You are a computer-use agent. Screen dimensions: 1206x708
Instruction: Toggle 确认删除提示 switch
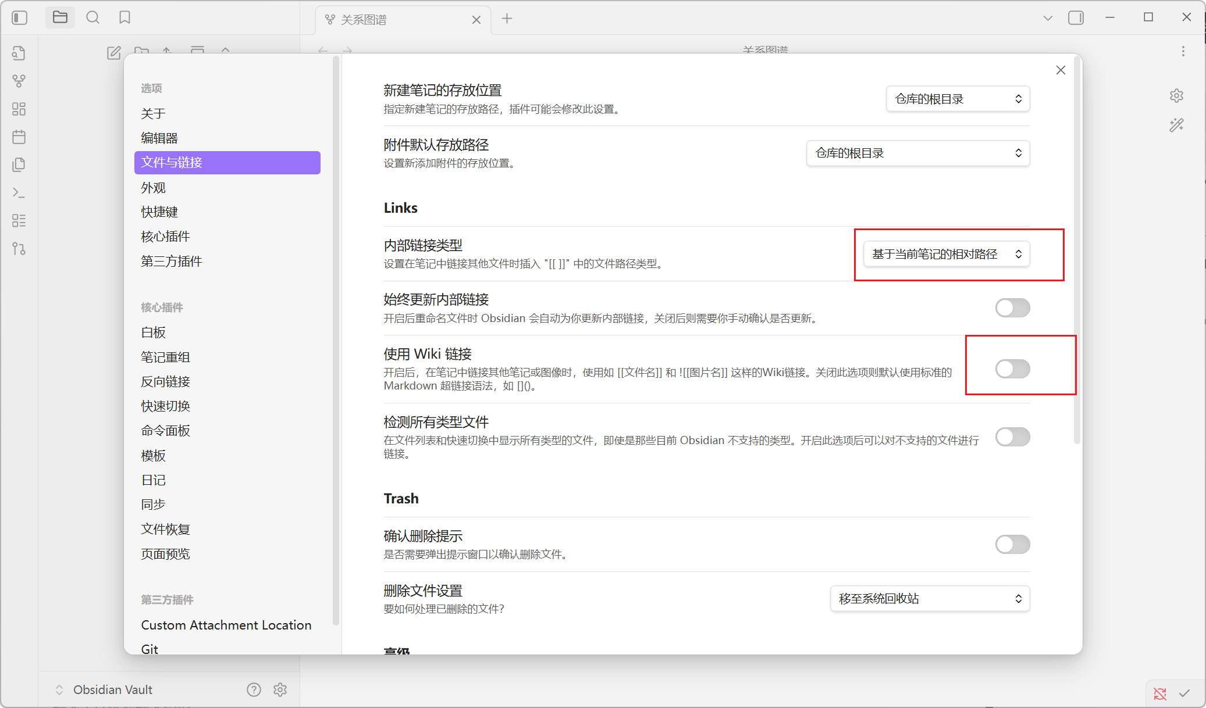coord(1012,544)
